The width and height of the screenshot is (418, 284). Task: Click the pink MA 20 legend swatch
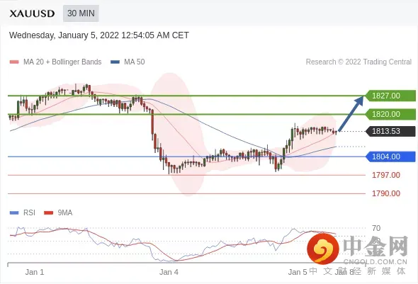pyautogui.click(x=14, y=62)
